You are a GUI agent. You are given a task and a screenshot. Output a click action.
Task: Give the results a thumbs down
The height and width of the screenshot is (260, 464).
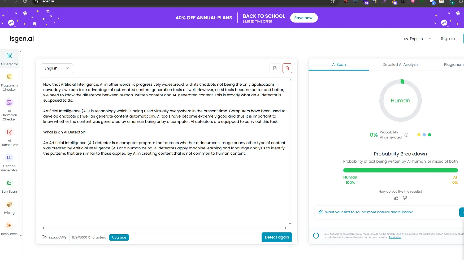coord(405,198)
